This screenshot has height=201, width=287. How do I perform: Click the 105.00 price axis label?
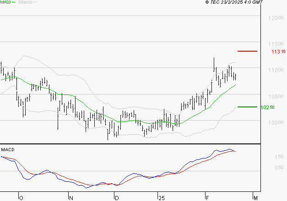pyautogui.click(x=276, y=96)
